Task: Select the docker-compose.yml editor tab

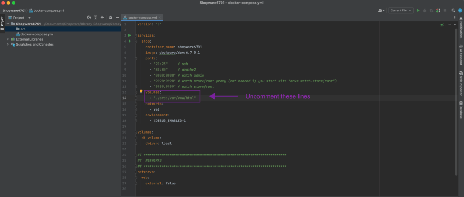Action: 143,18
